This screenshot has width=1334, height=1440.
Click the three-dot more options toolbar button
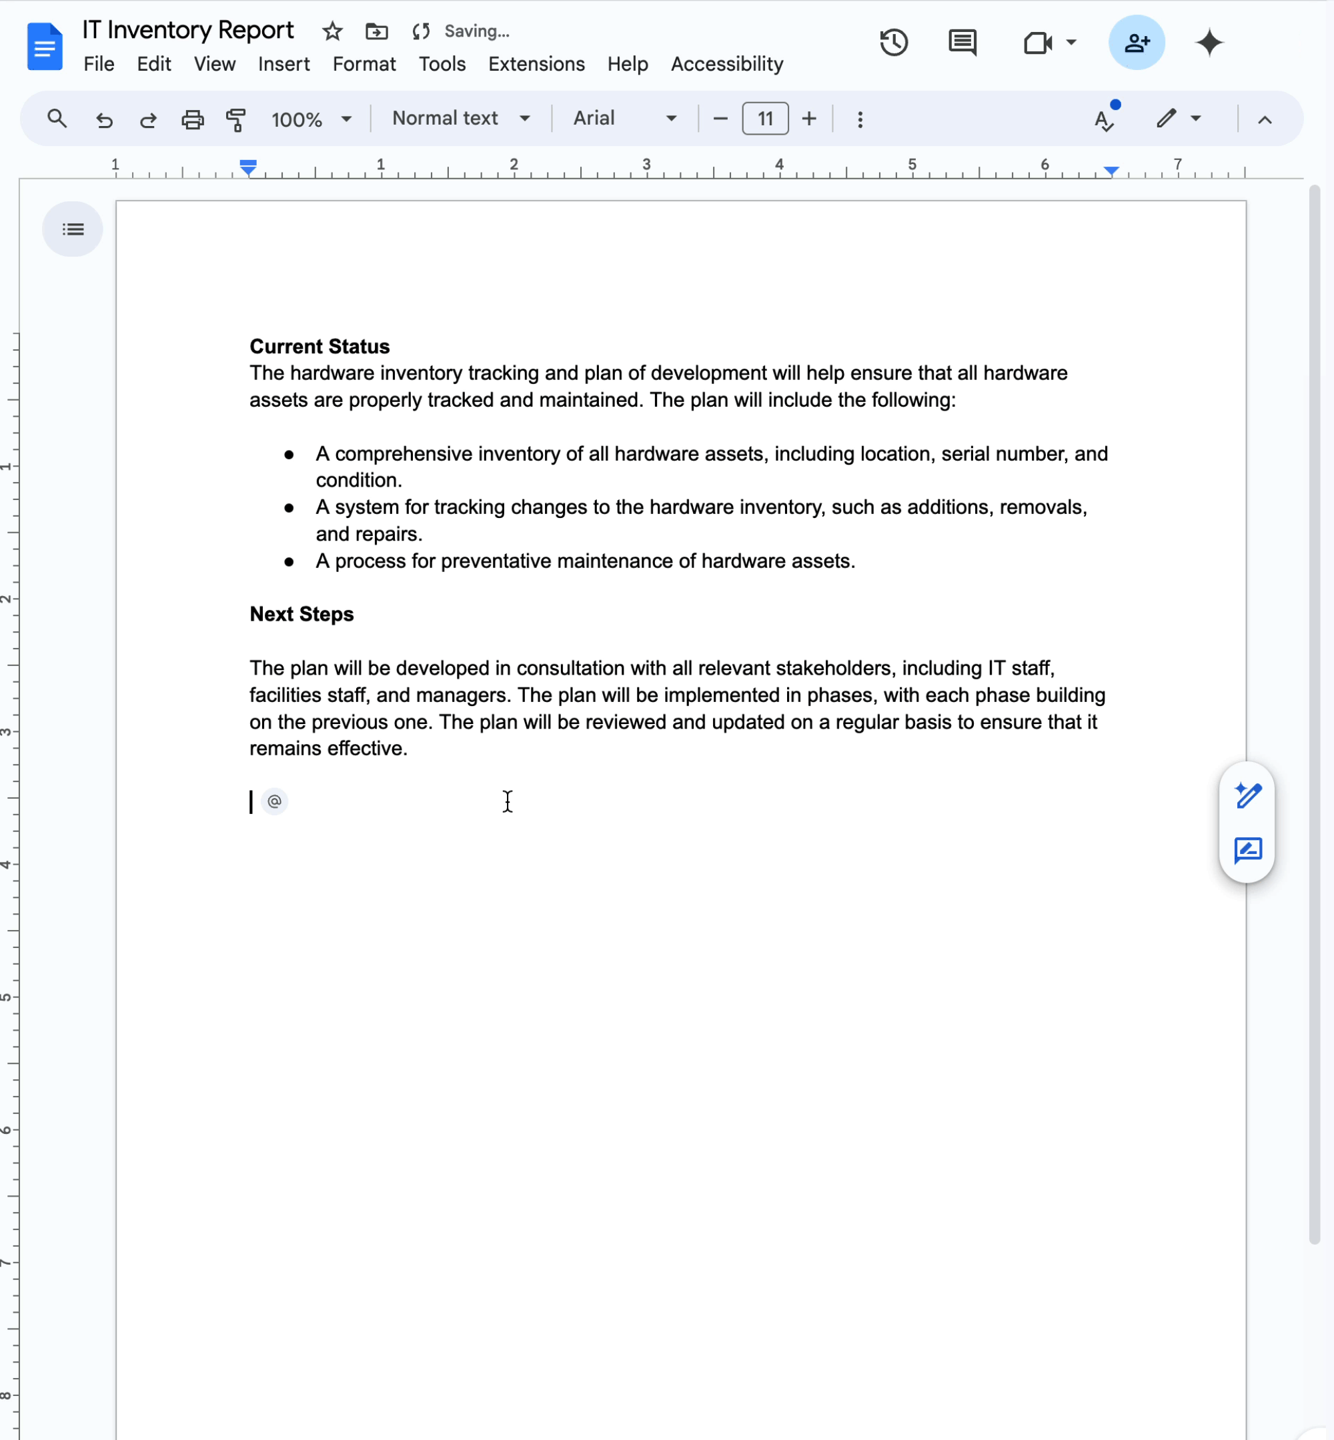[860, 119]
